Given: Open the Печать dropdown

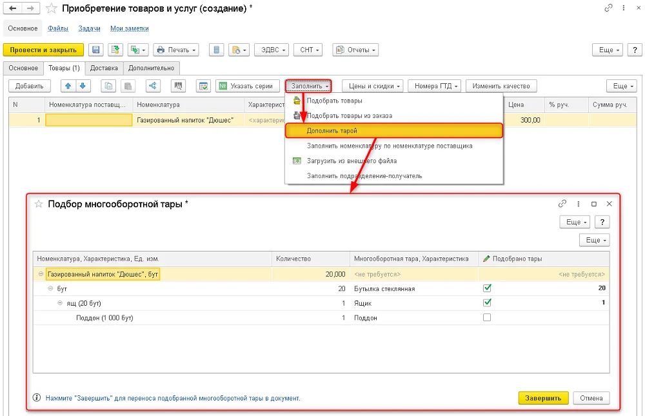Looking at the screenshot, I should 177,50.
